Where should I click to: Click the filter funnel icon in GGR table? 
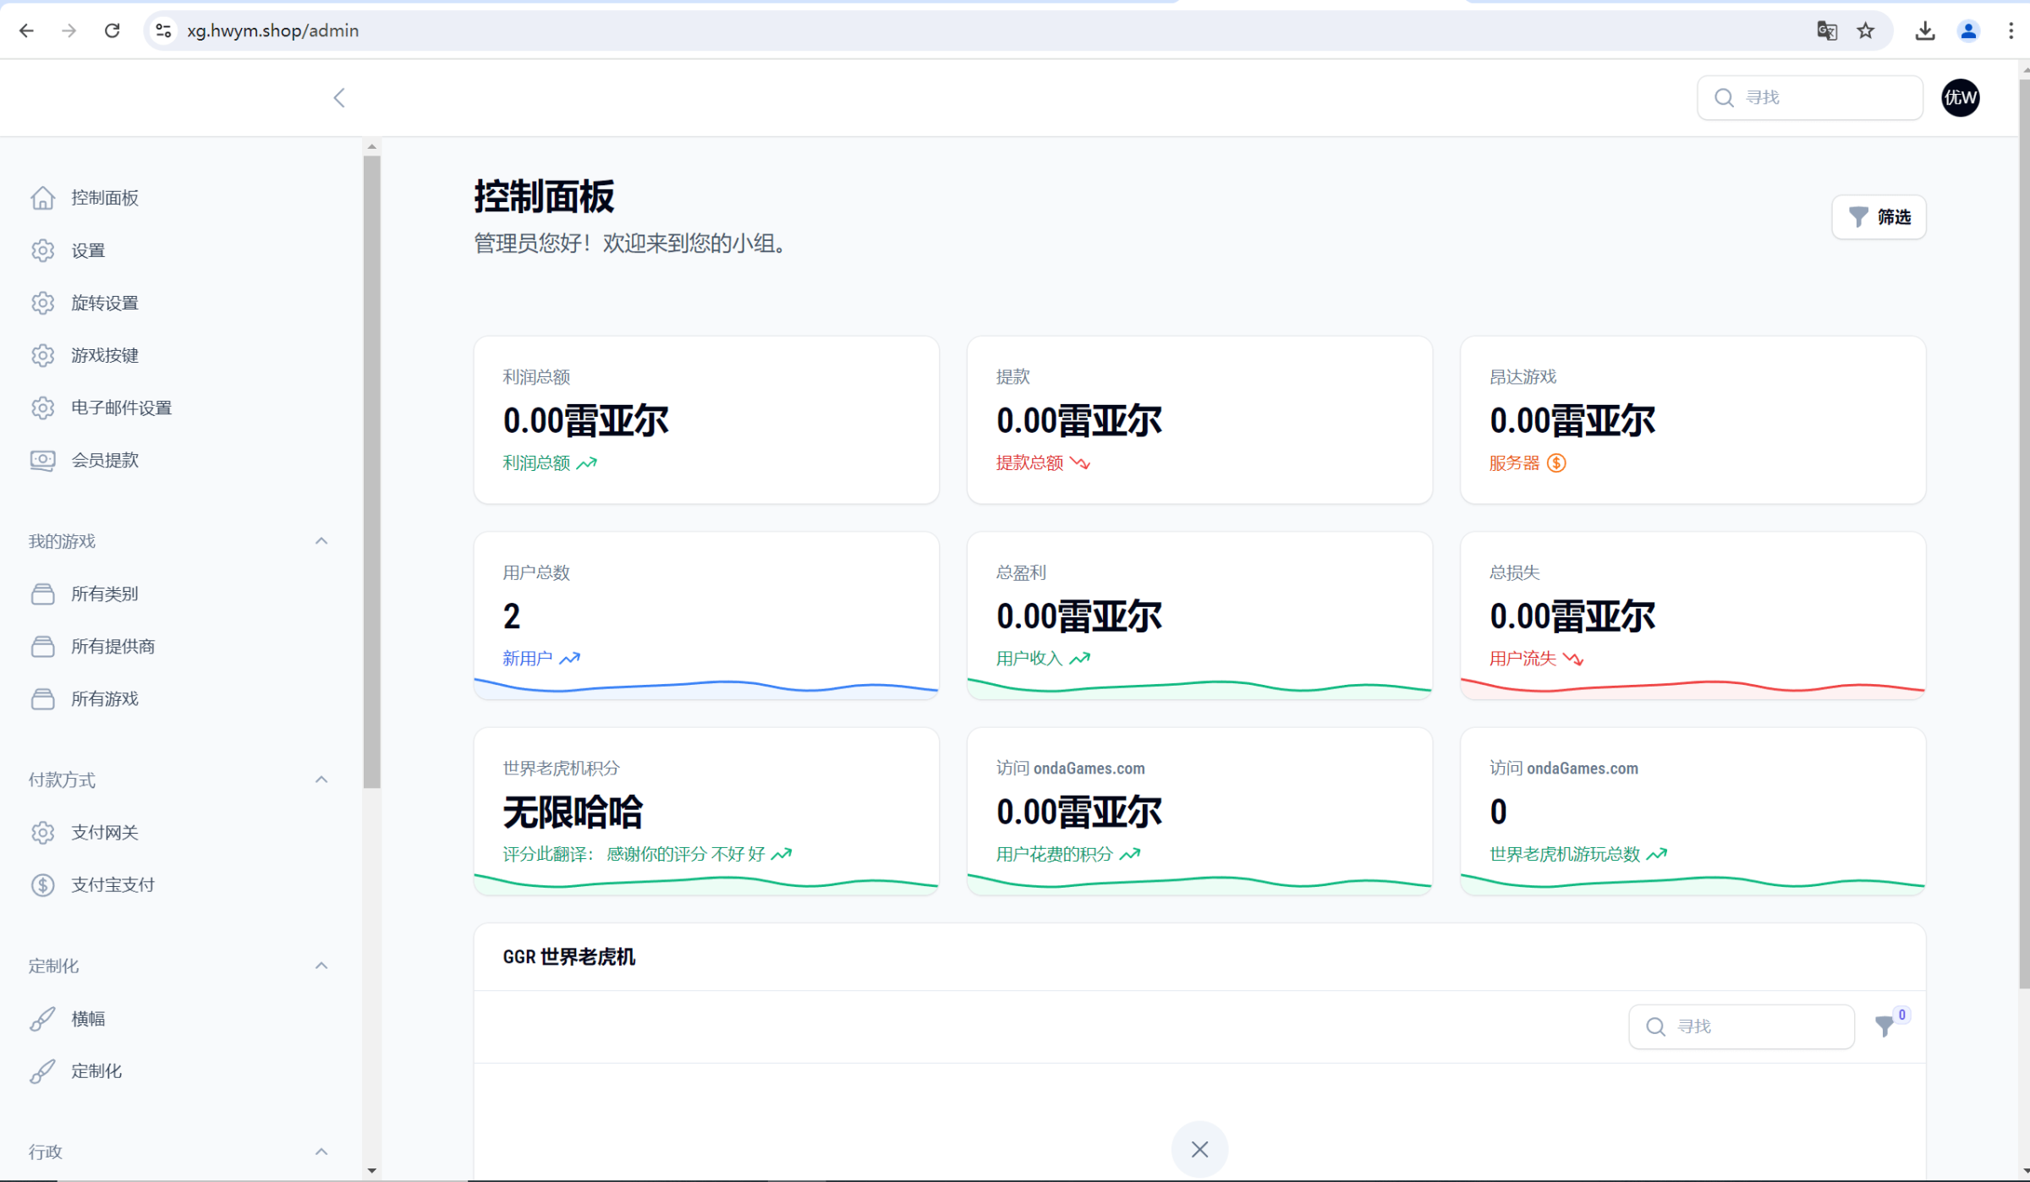(1885, 1026)
